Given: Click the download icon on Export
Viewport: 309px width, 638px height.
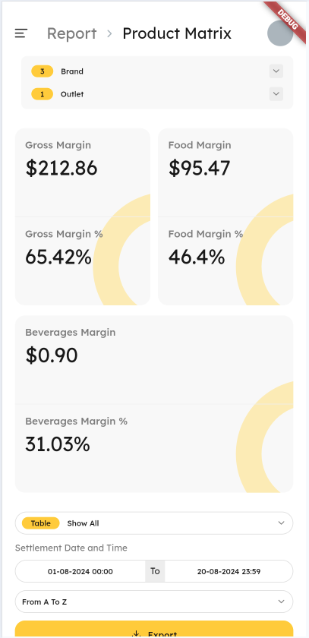Looking at the screenshot, I should tap(137, 634).
